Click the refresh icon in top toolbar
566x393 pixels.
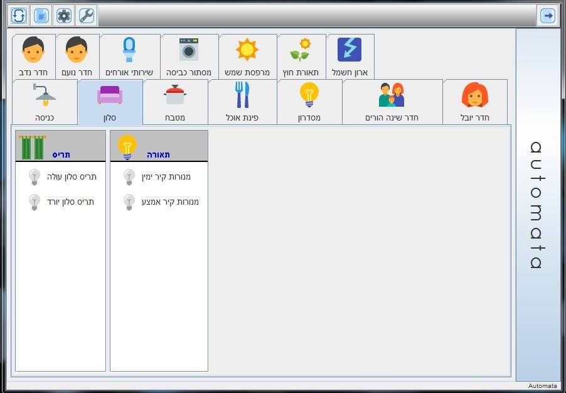(x=19, y=16)
